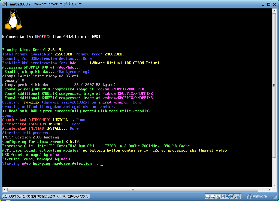Click the vertical scrollbar up arrow
This screenshot has height=201, width=279.
point(274,11)
